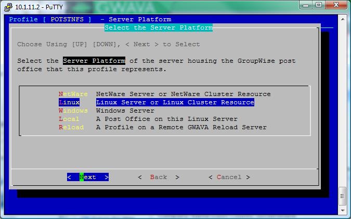Click the Cancel button
This screenshot has width=351, height=219.
229,177
